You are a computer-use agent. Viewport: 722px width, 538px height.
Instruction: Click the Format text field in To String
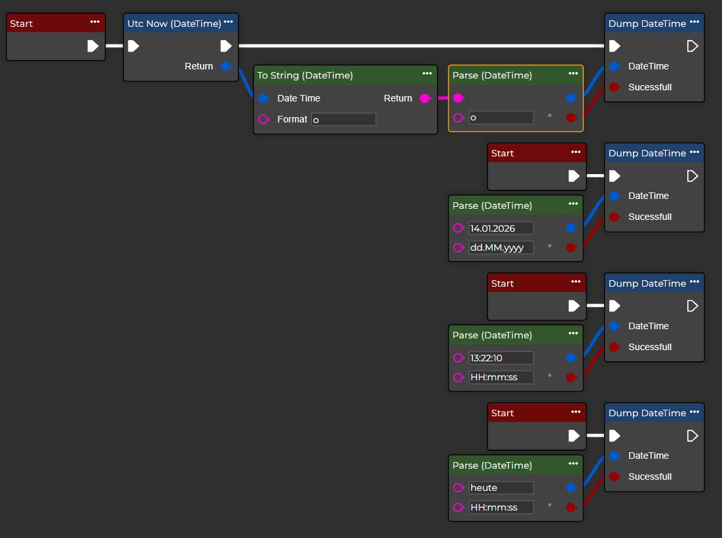(343, 119)
